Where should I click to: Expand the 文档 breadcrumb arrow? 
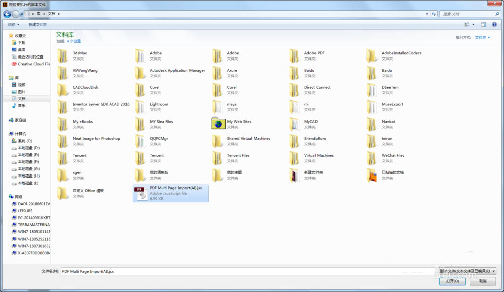[59, 14]
